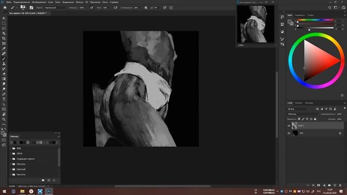
Task: Select the Zoom tool in the left toolbar
Action: click(x=4, y=119)
